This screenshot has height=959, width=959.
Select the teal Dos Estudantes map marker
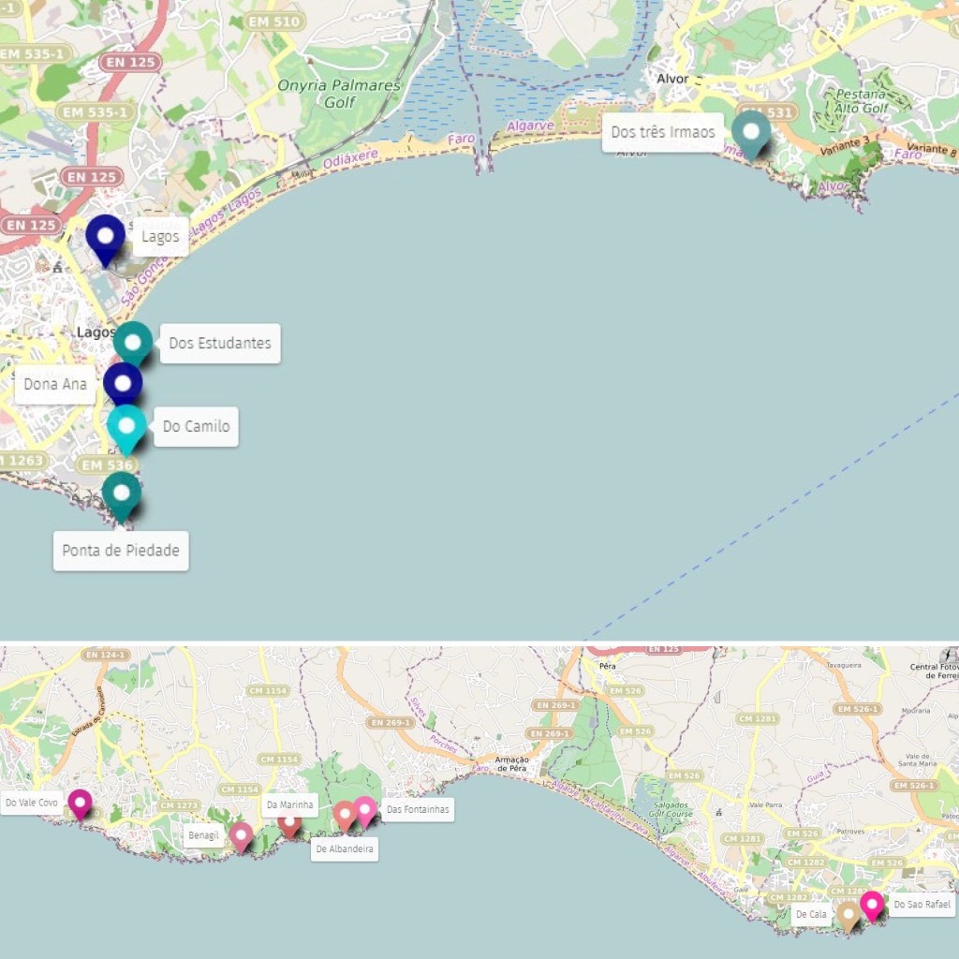[133, 345]
